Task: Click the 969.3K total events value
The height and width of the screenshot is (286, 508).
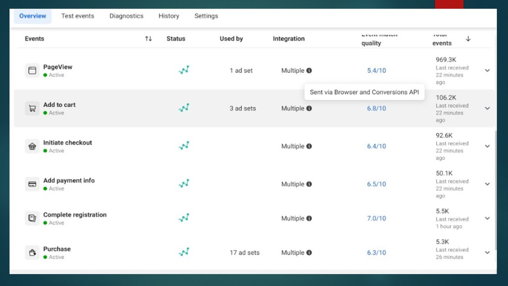Action: click(446, 60)
